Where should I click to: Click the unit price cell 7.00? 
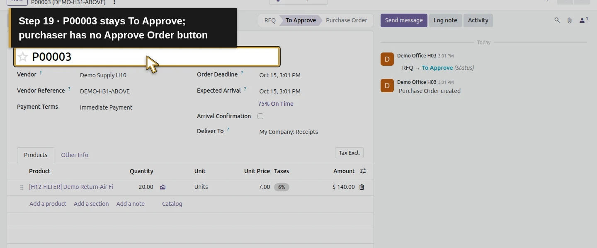point(264,187)
